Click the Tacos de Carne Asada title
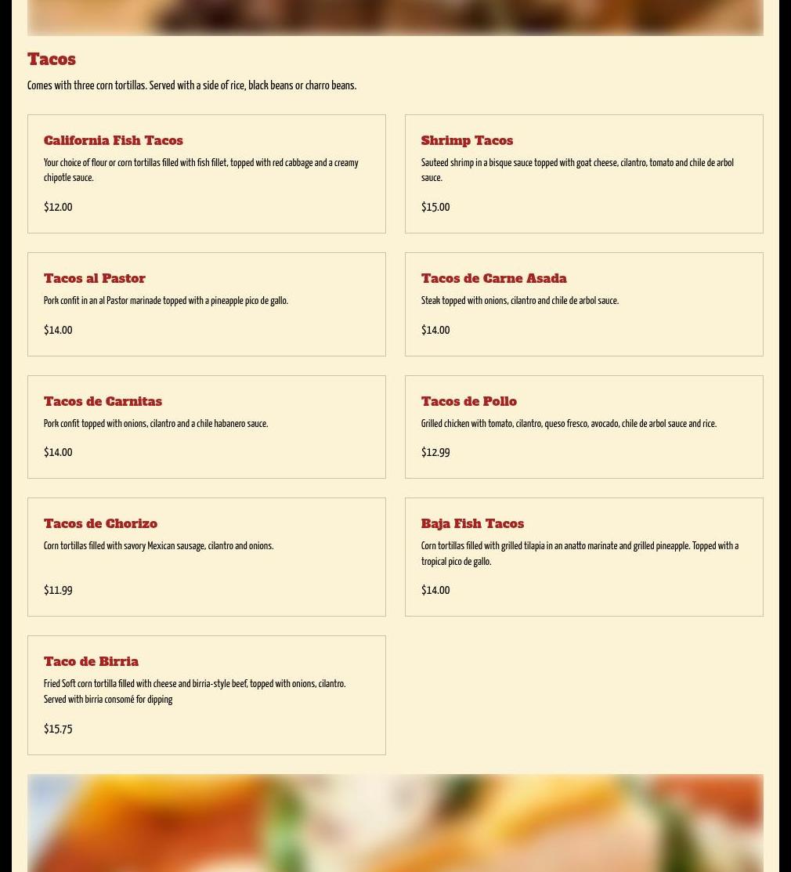This screenshot has height=872, width=791. tap(493, 279)
